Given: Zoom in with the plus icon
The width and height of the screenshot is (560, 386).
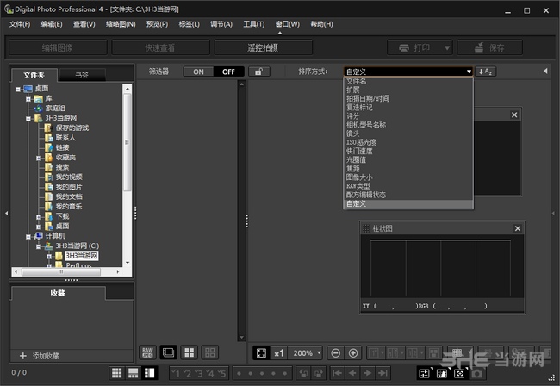Looking at the screenshot, I should (x=353, y=353).
